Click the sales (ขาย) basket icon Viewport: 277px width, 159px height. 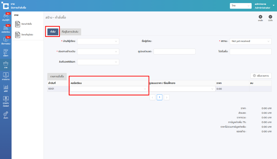tap(6, 64)
